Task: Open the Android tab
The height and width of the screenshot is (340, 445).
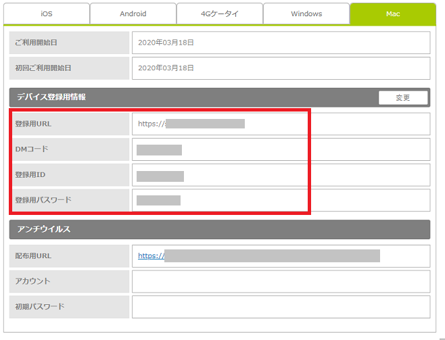Action: click(x=133, y=14)
